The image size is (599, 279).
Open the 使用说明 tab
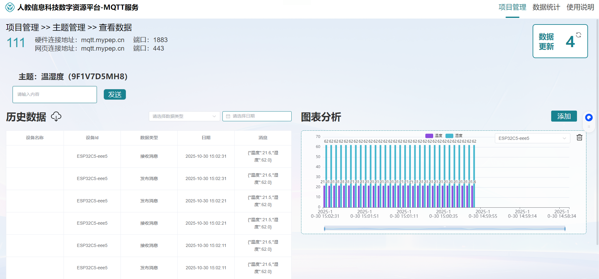580,7
